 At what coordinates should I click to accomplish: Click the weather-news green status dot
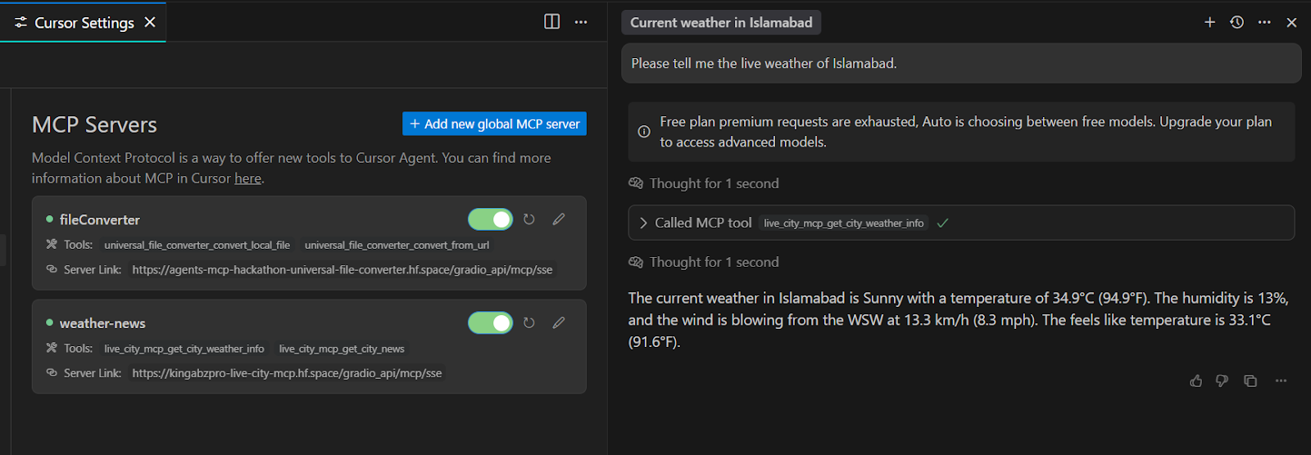click(49, 322)
